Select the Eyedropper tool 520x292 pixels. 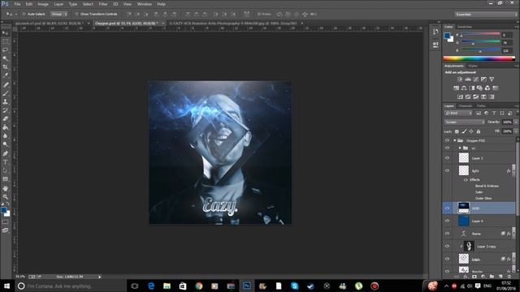pyautogui.click(x=5, y=75)
